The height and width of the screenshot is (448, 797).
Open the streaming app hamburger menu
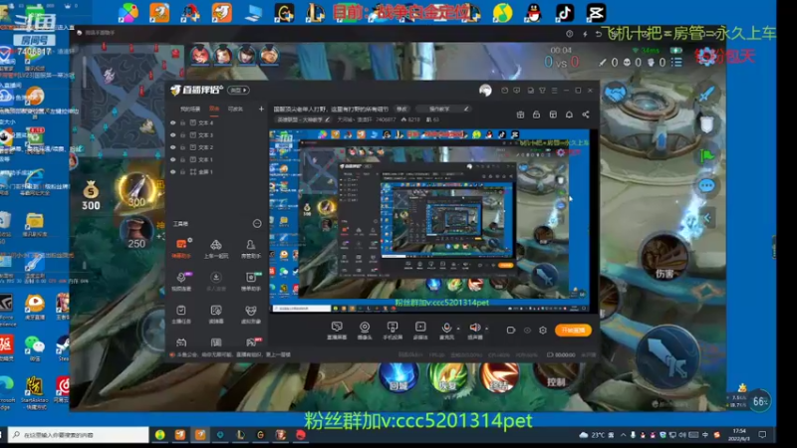(555, 91)
